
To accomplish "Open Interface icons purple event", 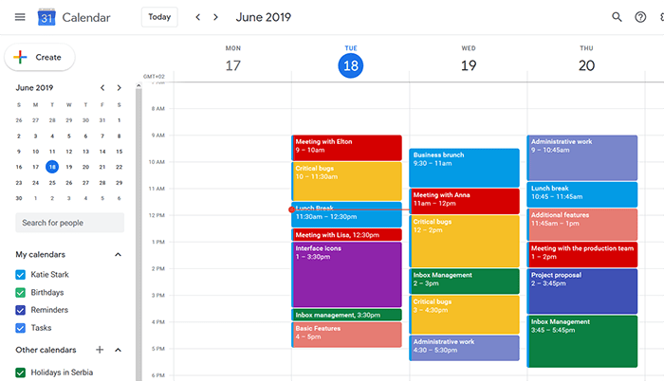I will coord(346,274).
